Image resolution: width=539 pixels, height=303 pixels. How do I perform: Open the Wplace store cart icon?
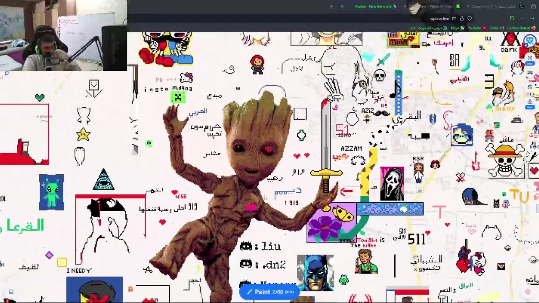(530, 58)
